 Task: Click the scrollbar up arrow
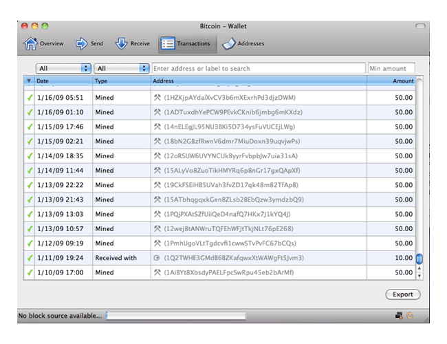coord(419,268)
